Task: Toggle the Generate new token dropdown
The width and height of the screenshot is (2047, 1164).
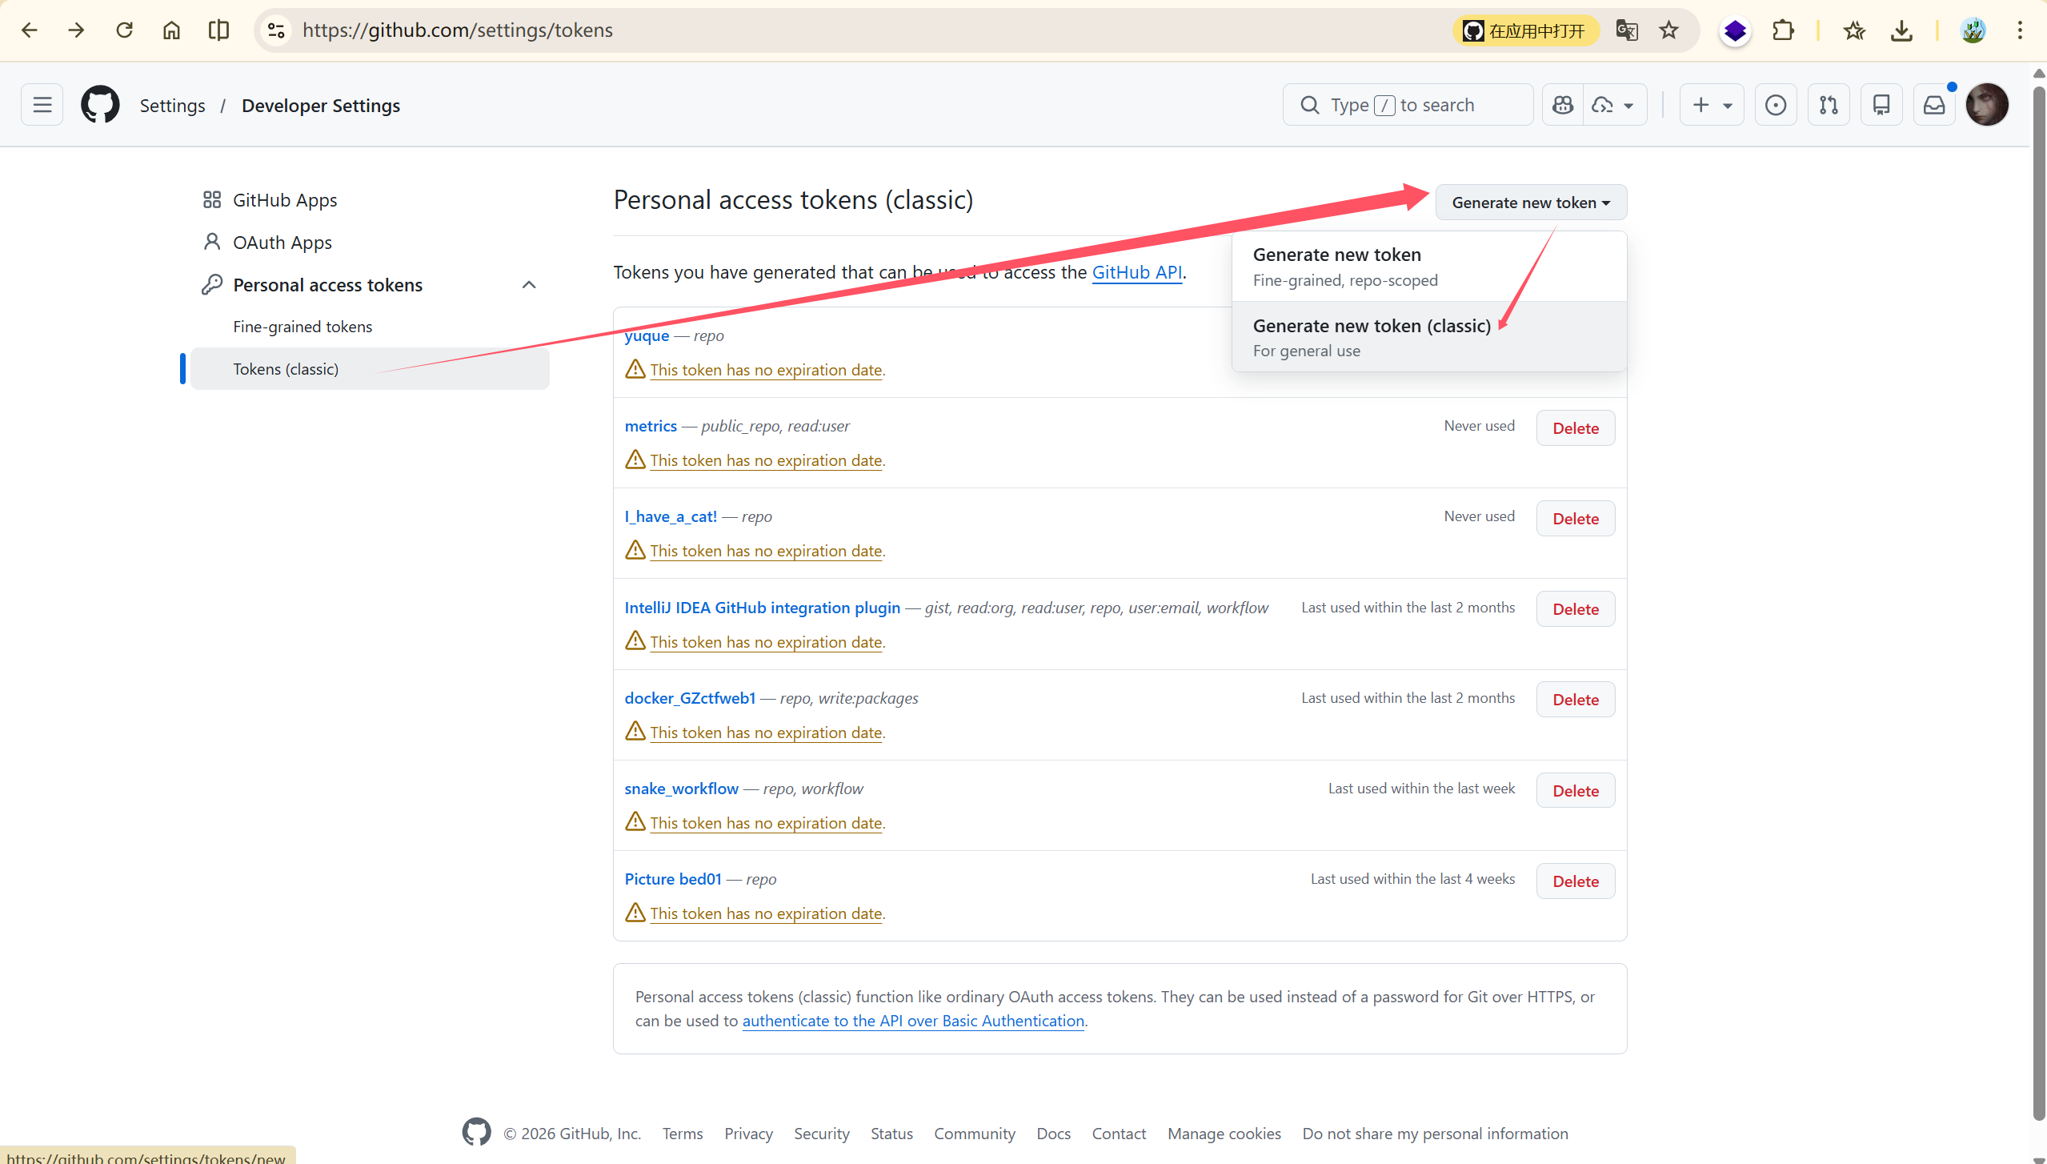Action: tap(1530, 203)
